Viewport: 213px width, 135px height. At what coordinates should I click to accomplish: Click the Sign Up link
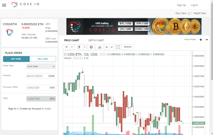tap(181, 5)
